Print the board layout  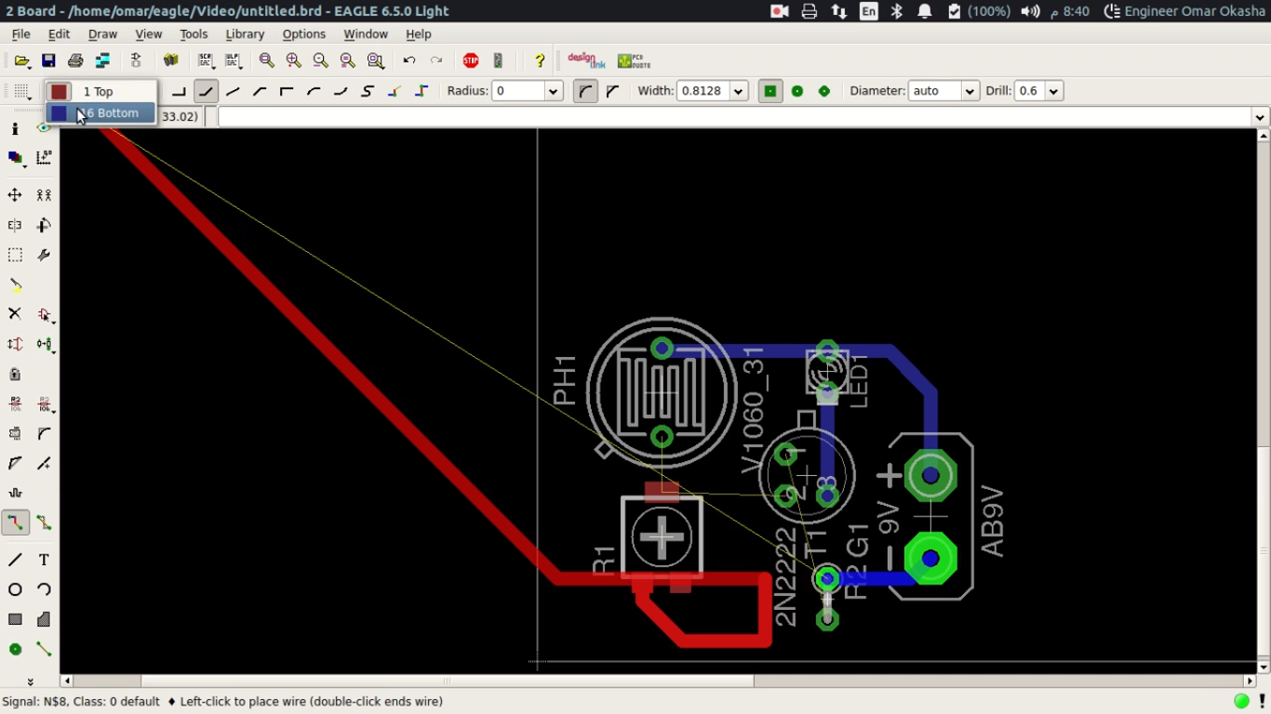pos(75,61)
